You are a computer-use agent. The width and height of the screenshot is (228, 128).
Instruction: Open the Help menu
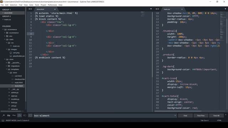click(x=60, y=5)
